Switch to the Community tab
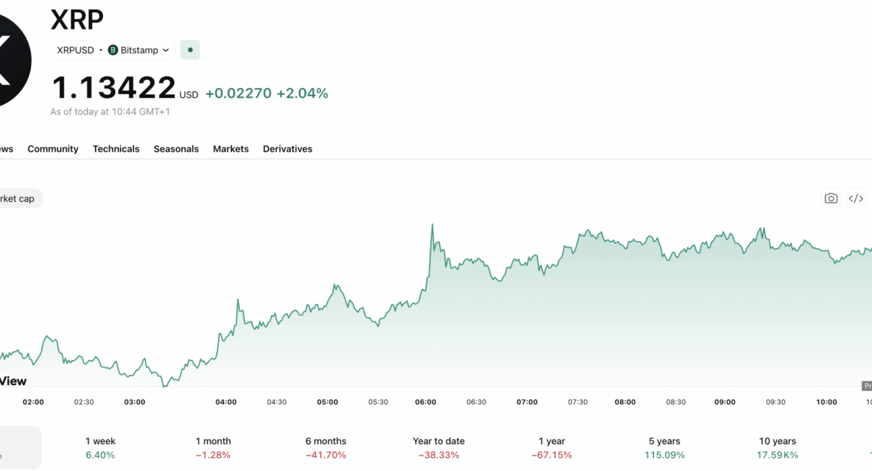Image resolution: width=872 pixels, height=471 pixels. 53,149
